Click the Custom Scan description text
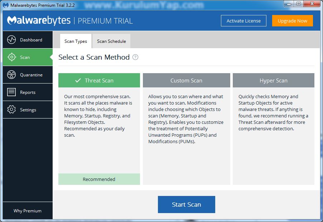Viewport: 323px width, 222px height. pos(186,119)
